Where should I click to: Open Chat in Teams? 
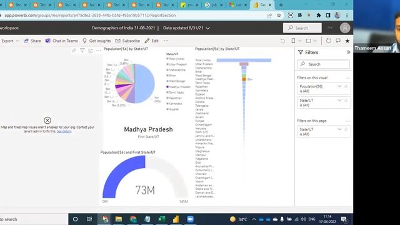point(61,41)
